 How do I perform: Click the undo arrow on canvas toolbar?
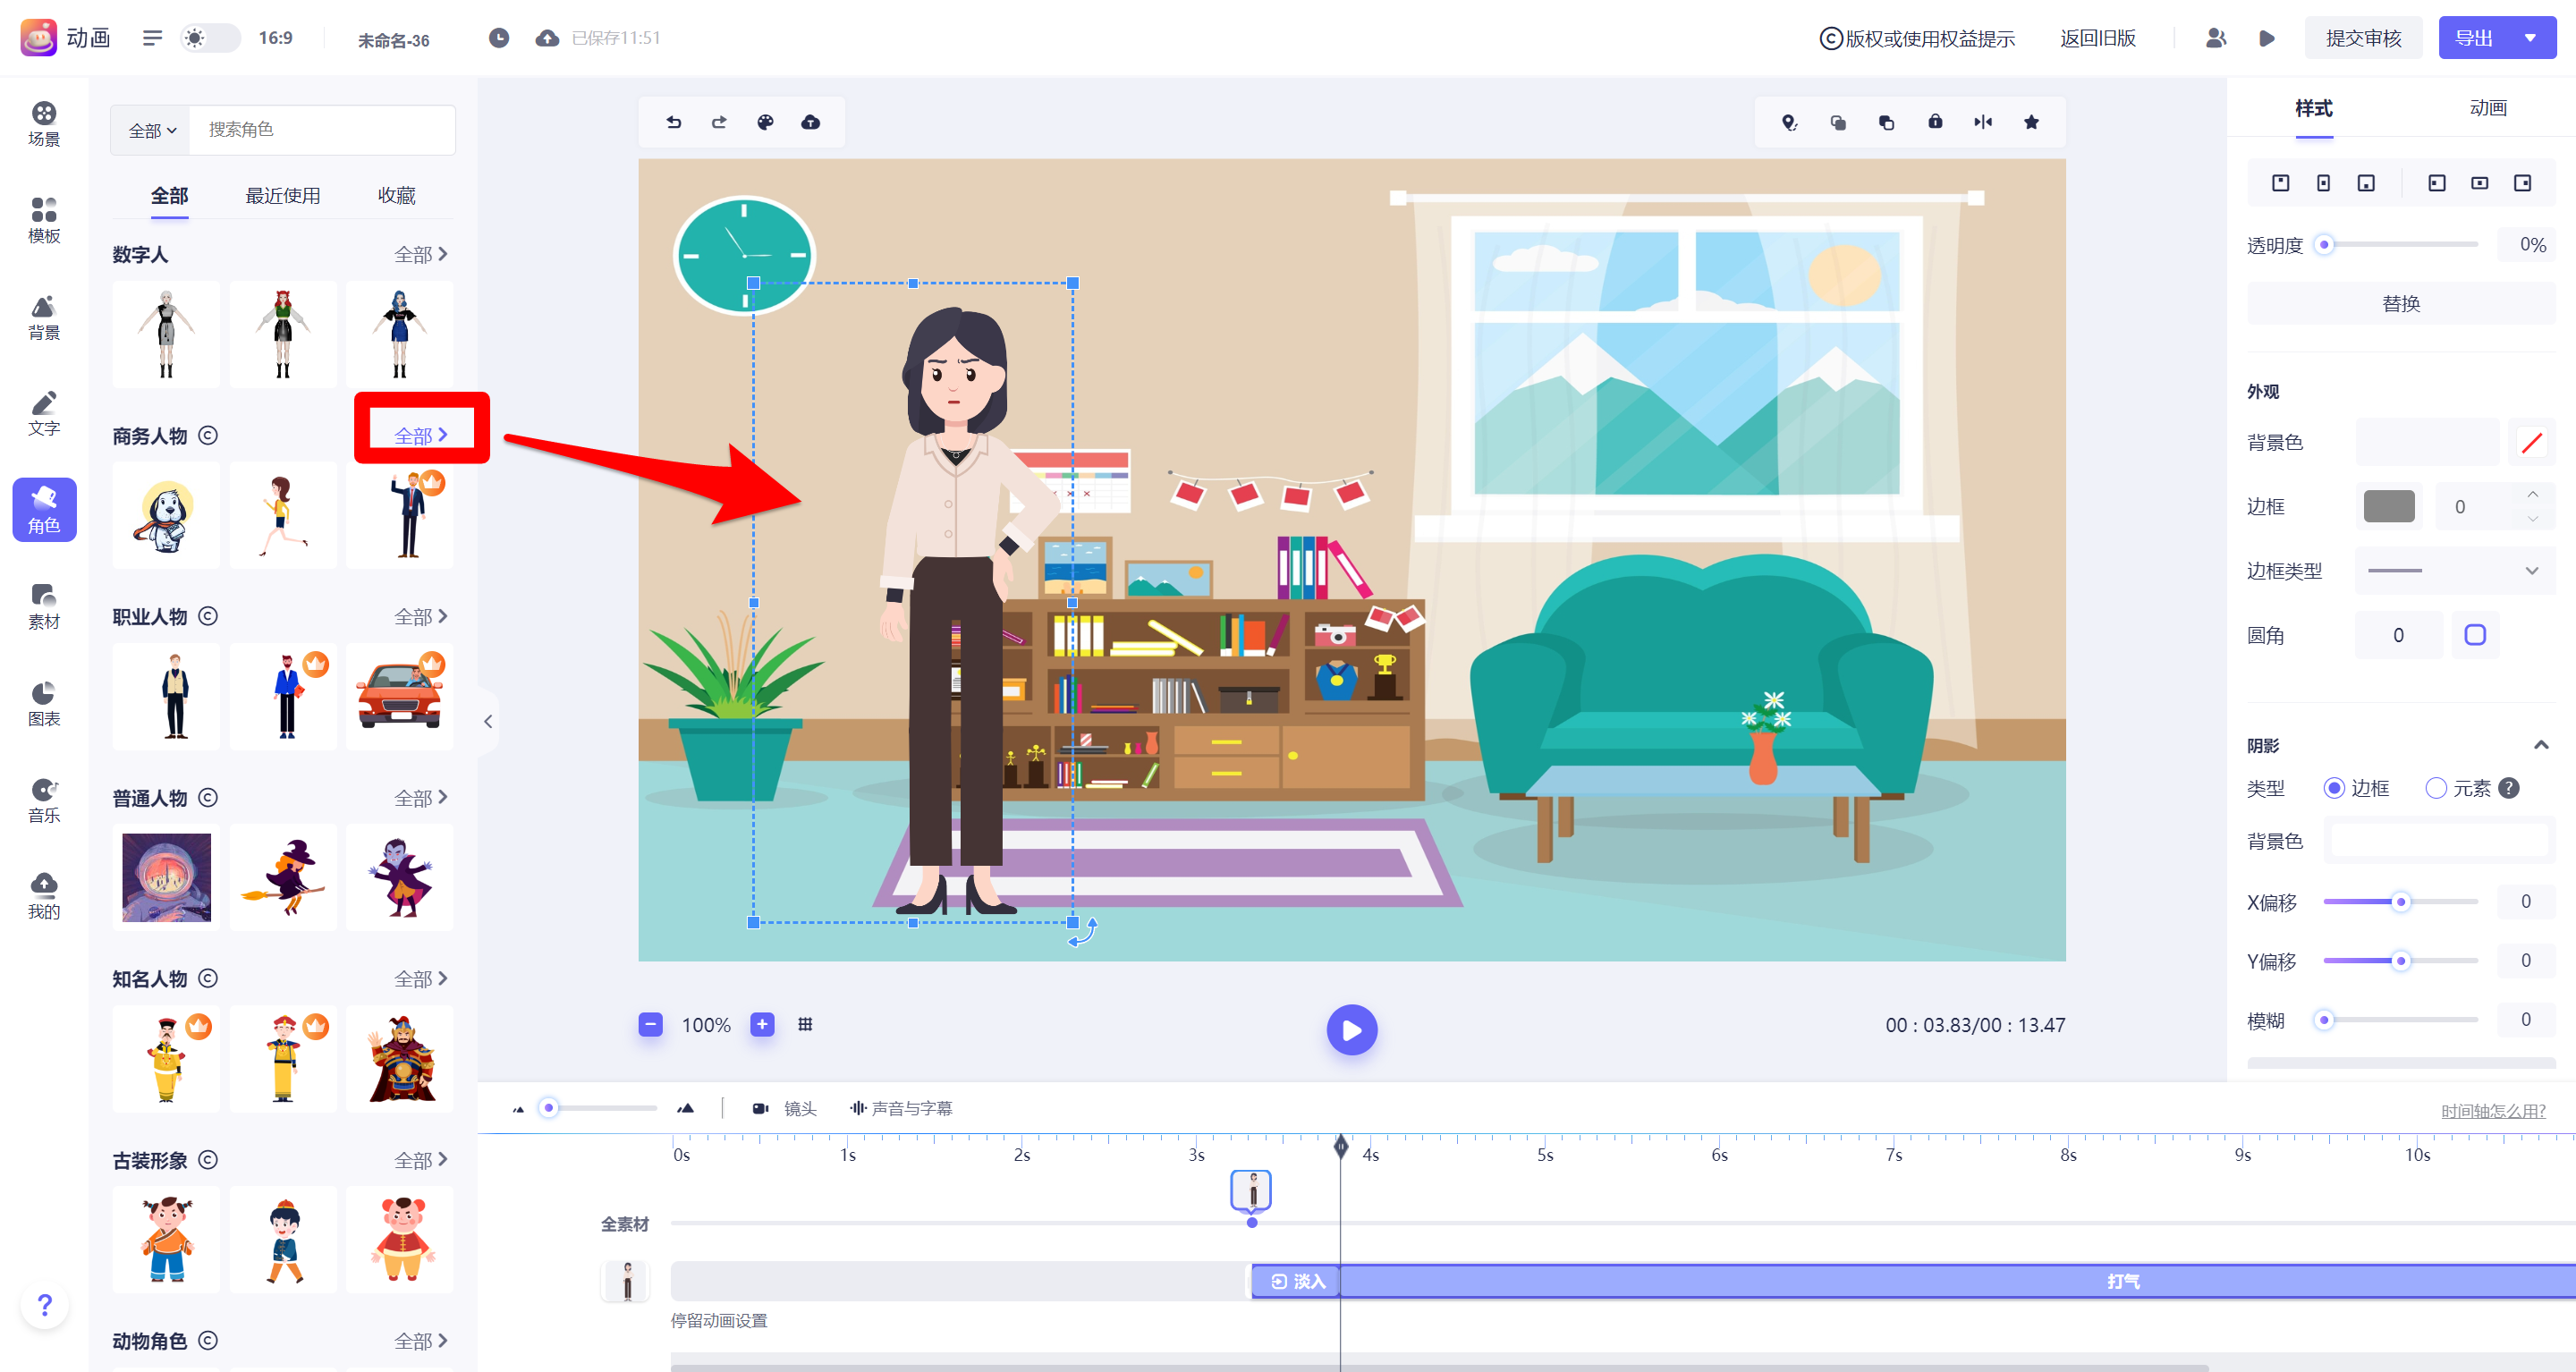674,122
